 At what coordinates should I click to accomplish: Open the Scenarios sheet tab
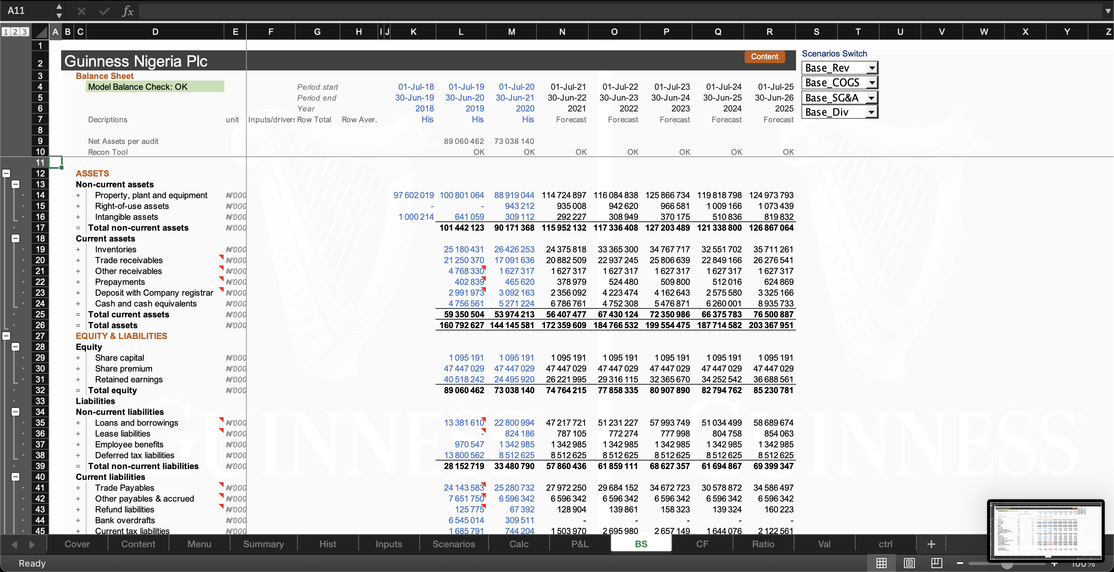click(454, 544)
